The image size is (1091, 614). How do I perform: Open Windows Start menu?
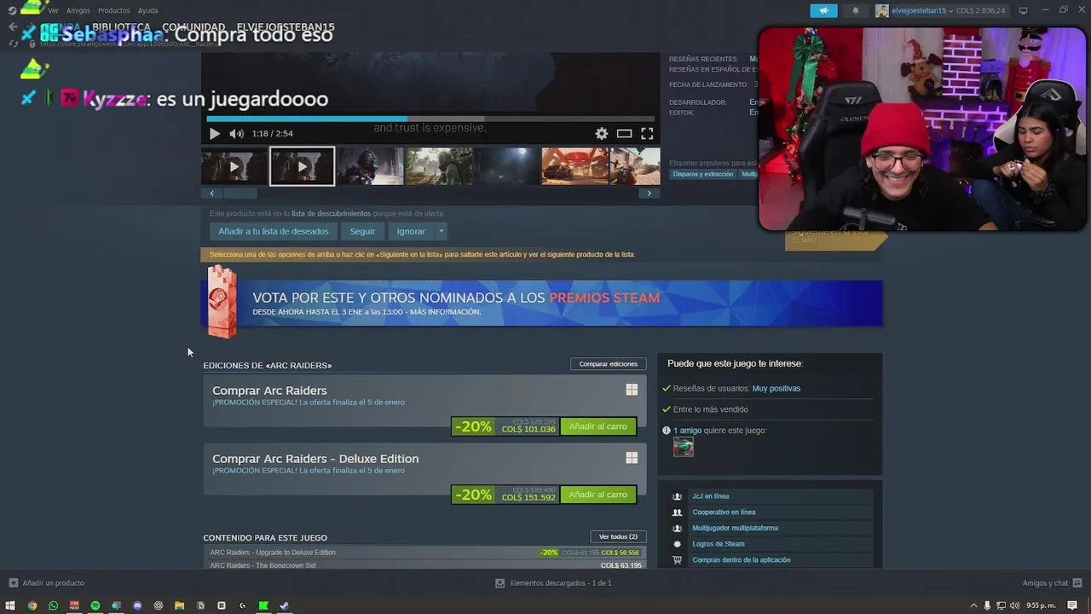[x=10, y=605]
